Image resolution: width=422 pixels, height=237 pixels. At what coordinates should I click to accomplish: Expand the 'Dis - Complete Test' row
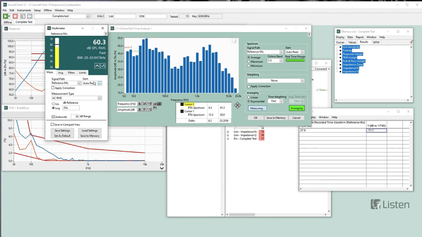[228, 139]
